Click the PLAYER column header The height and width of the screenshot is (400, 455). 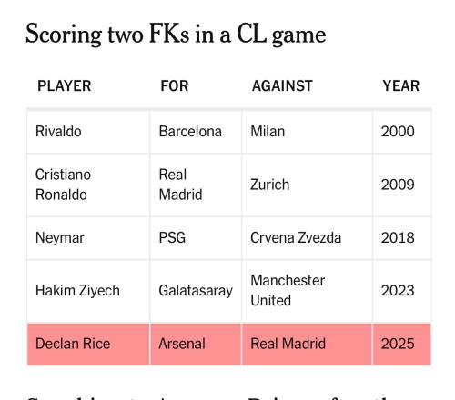(65, 85)
